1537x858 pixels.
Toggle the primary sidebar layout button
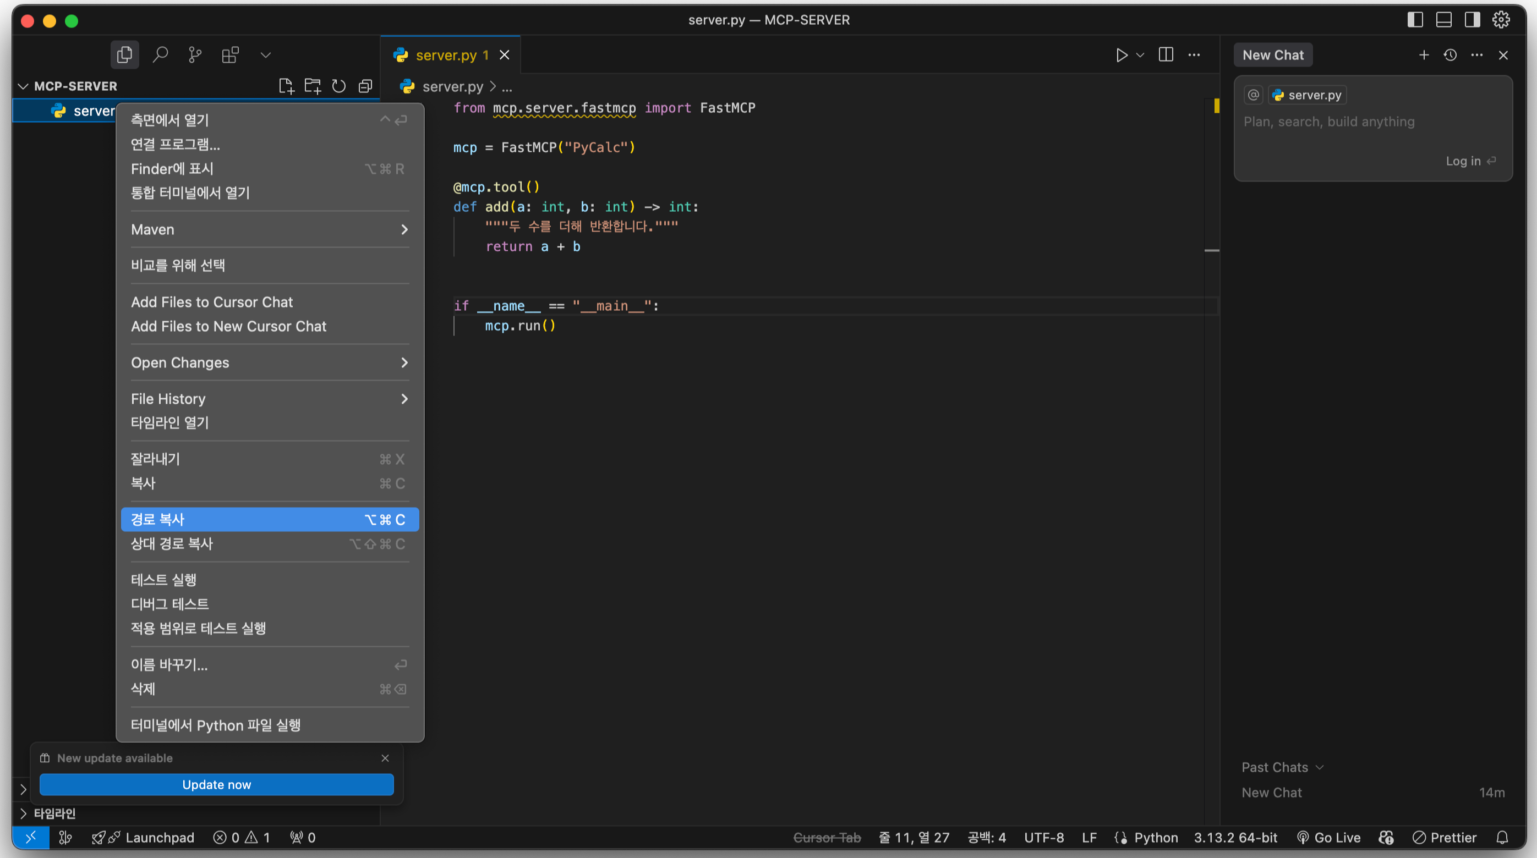coord(1415,20)
